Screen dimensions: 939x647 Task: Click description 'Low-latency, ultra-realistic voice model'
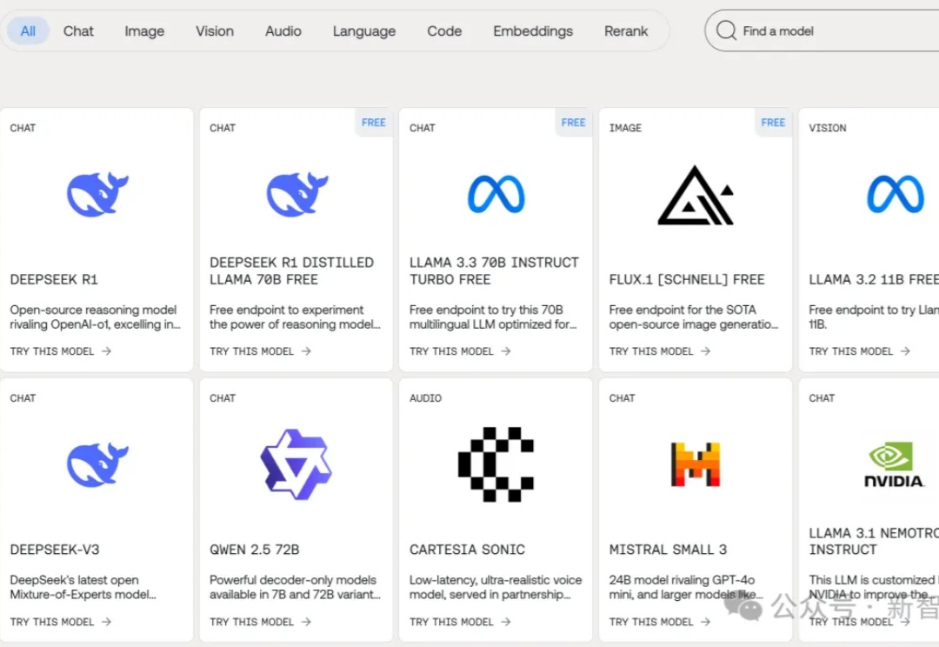(496, 587)
